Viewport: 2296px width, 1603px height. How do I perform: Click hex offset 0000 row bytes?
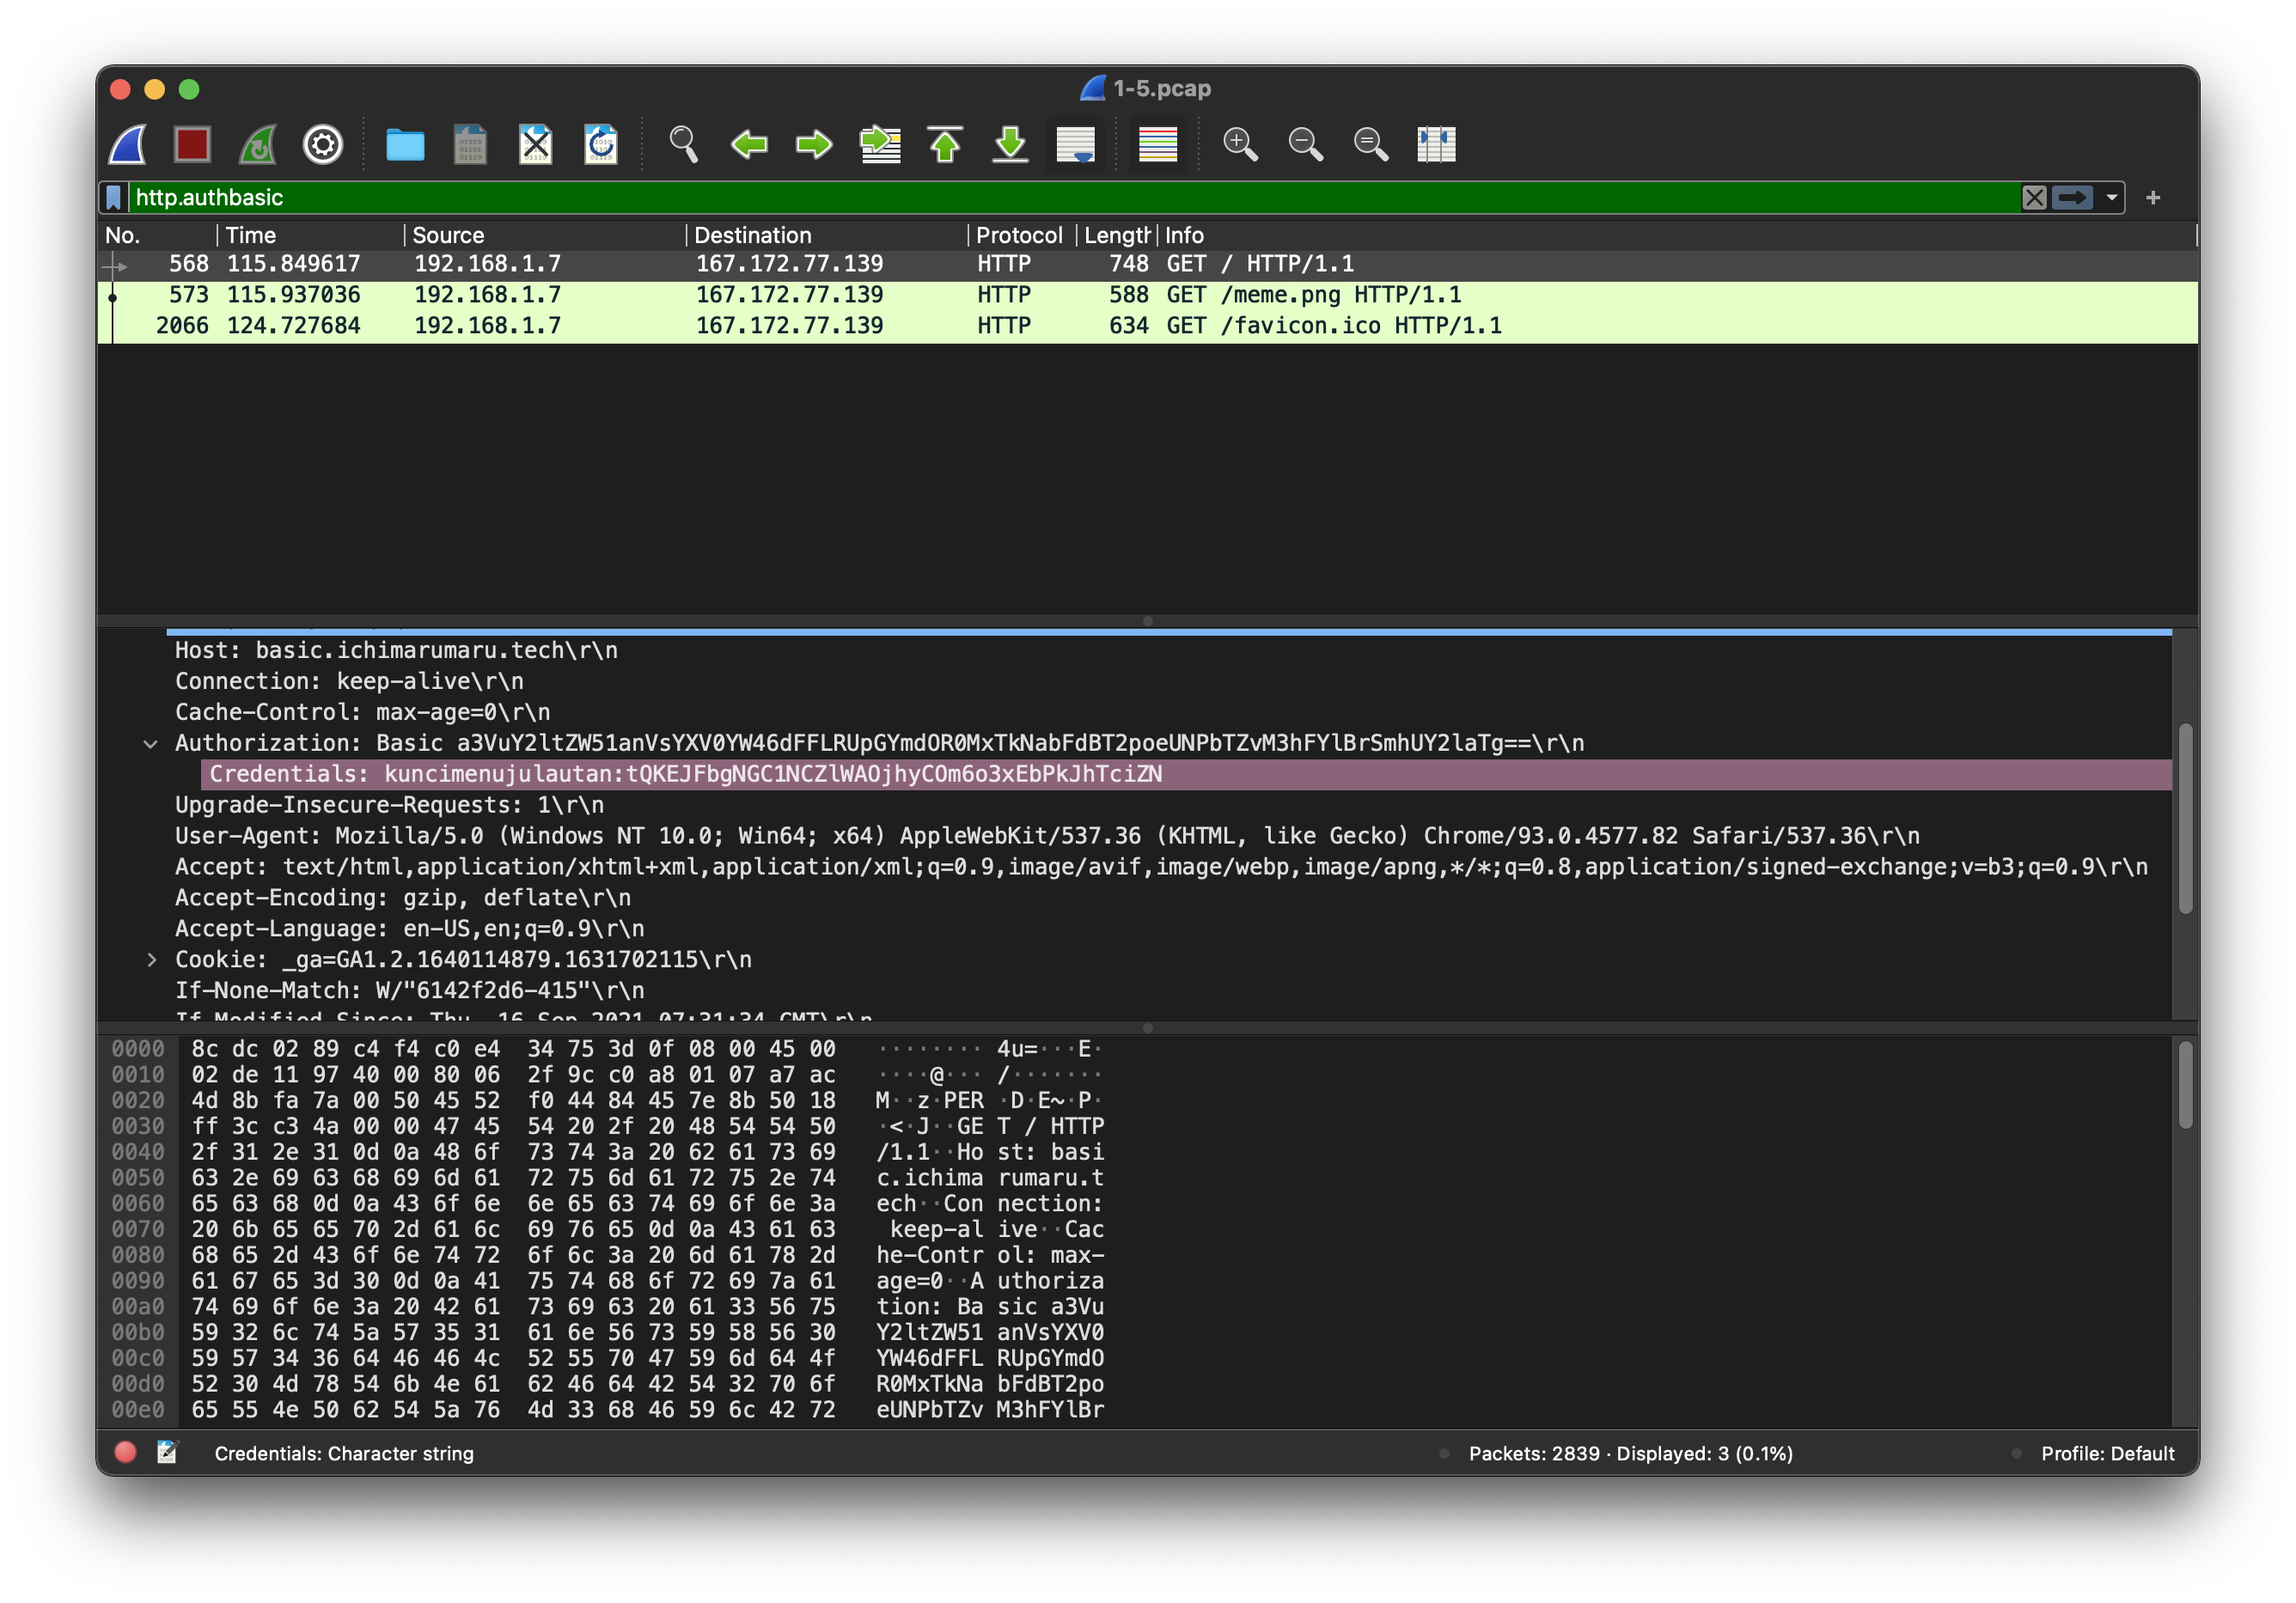(513, 1050)
